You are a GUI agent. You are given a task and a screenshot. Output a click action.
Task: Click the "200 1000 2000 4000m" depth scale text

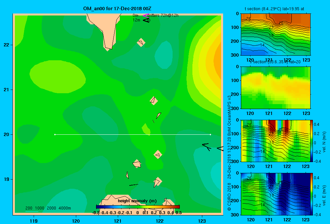click(48, 208)
